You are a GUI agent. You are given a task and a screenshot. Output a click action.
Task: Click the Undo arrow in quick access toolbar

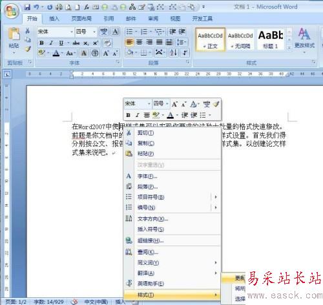coord(36,7)
